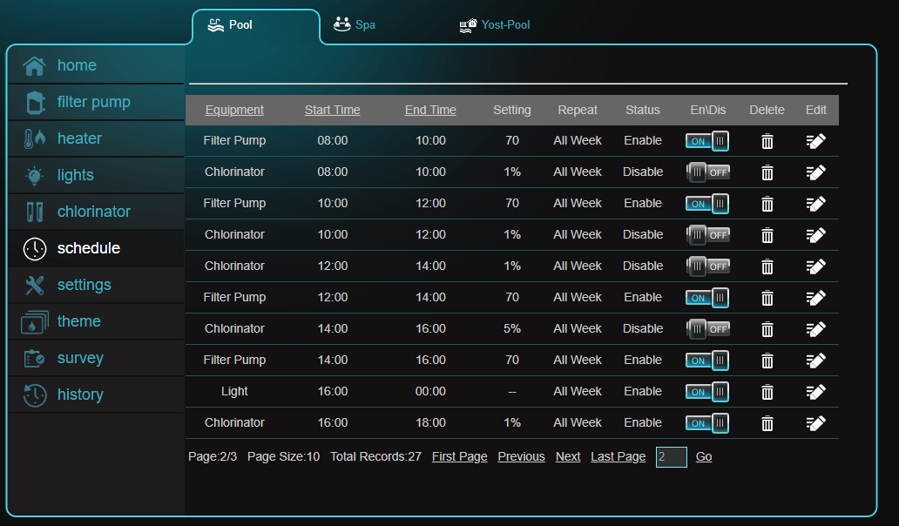
Task: Toggle off Filter Pump 12:00 schedule
Action: click(707, 297)
